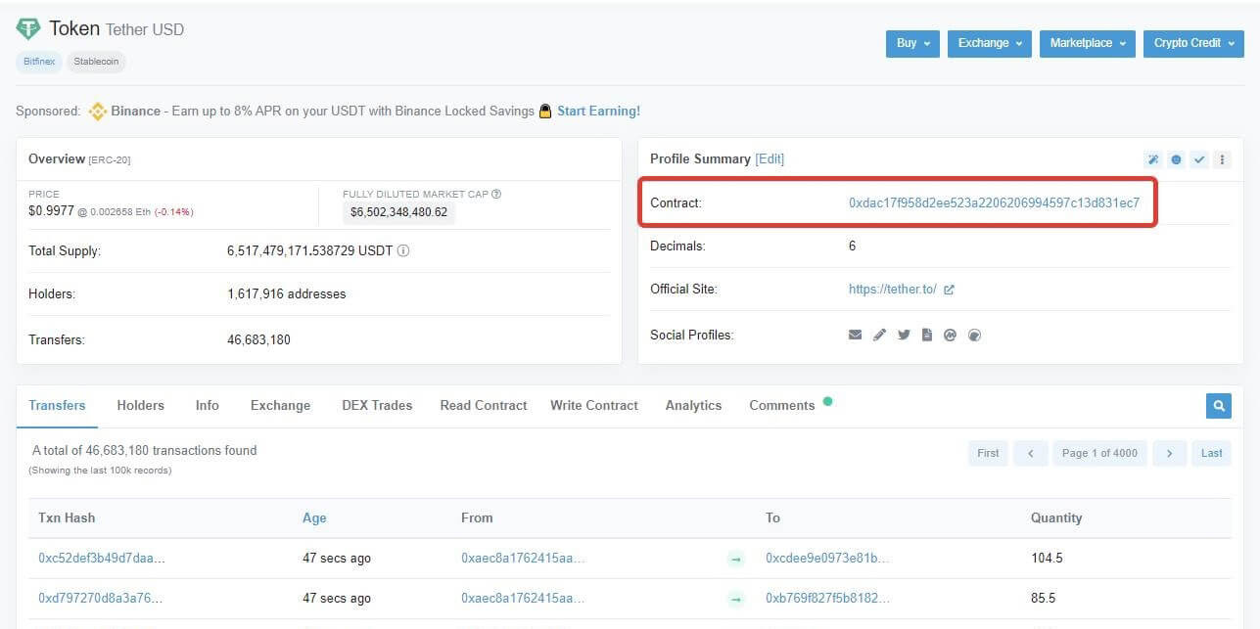Viewport: 1260px width, 629px height.
Task: Click the pencil blog social icon
Action: (879, 335)
